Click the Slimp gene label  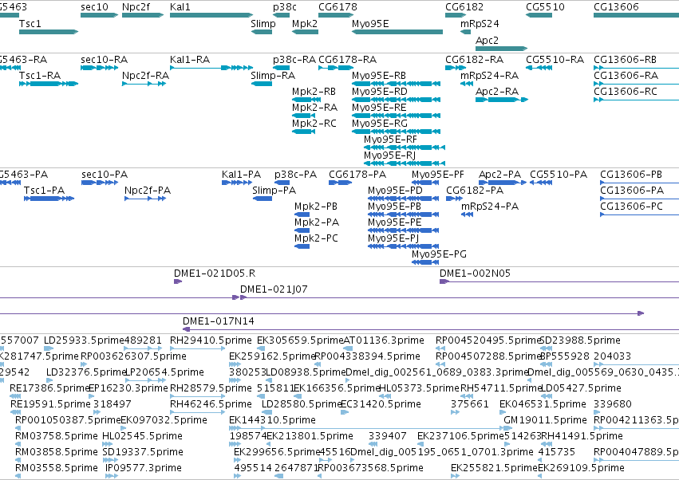point(263,23)
